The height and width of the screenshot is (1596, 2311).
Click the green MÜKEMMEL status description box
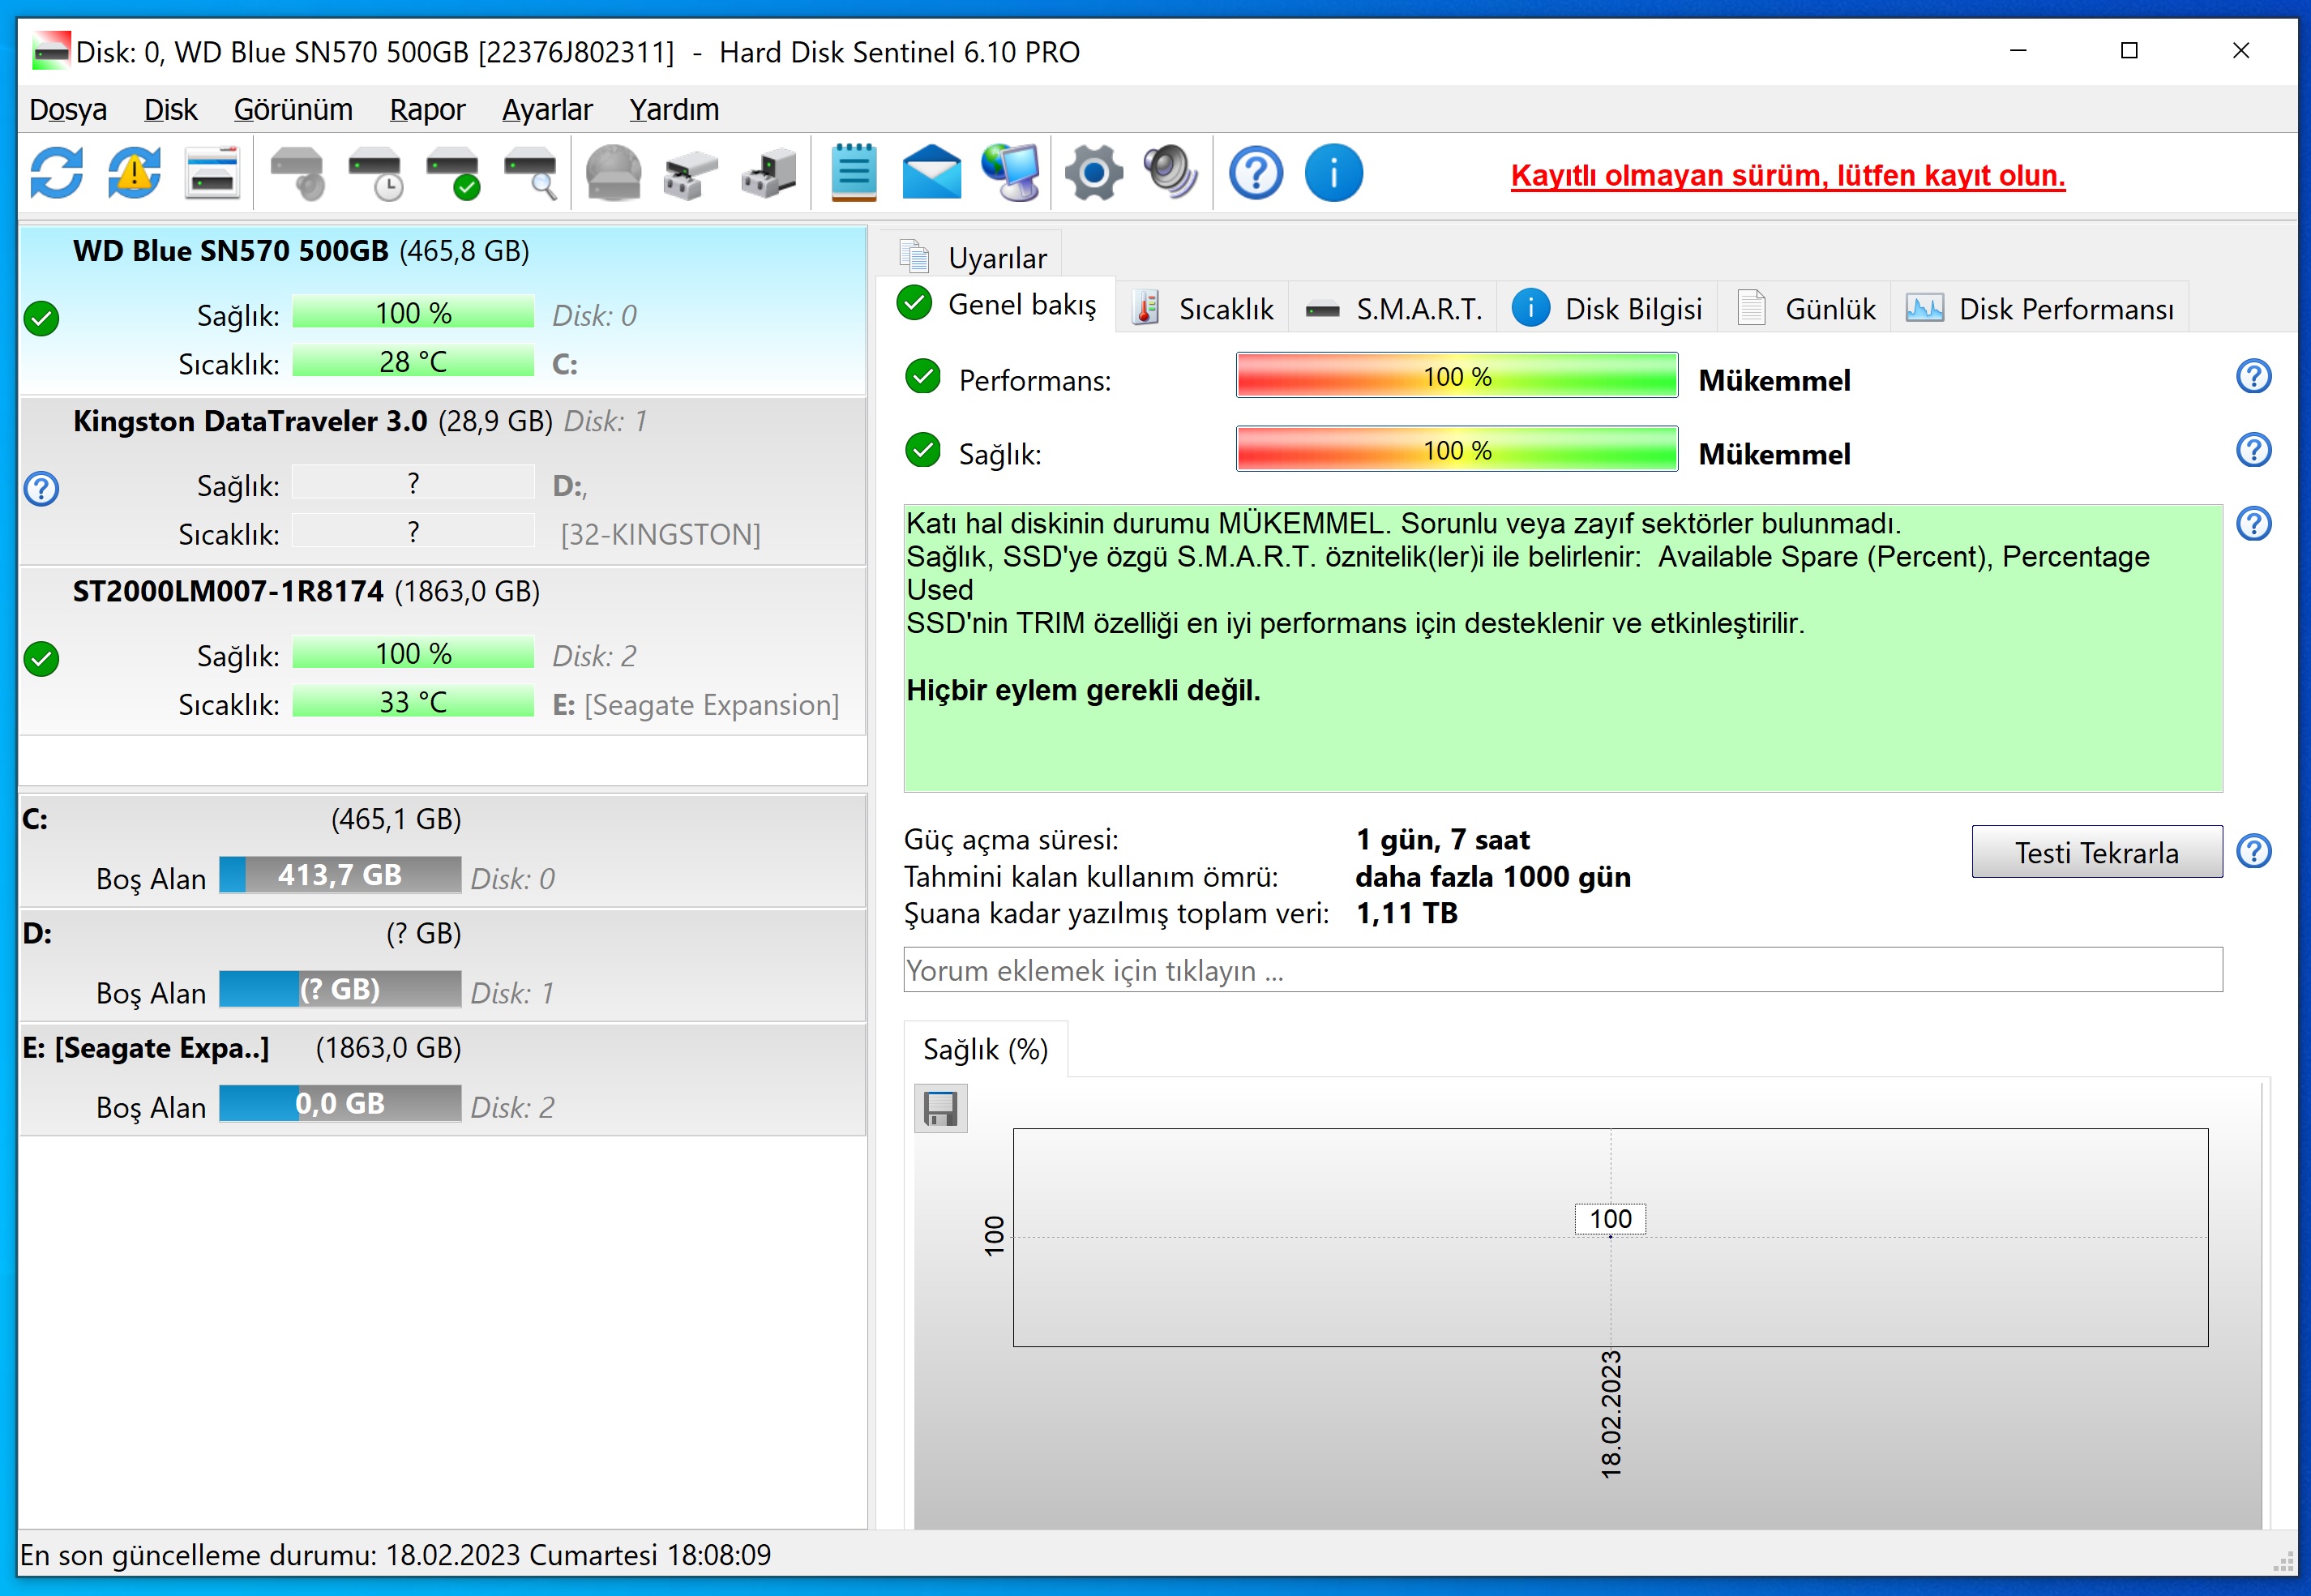1563,648
